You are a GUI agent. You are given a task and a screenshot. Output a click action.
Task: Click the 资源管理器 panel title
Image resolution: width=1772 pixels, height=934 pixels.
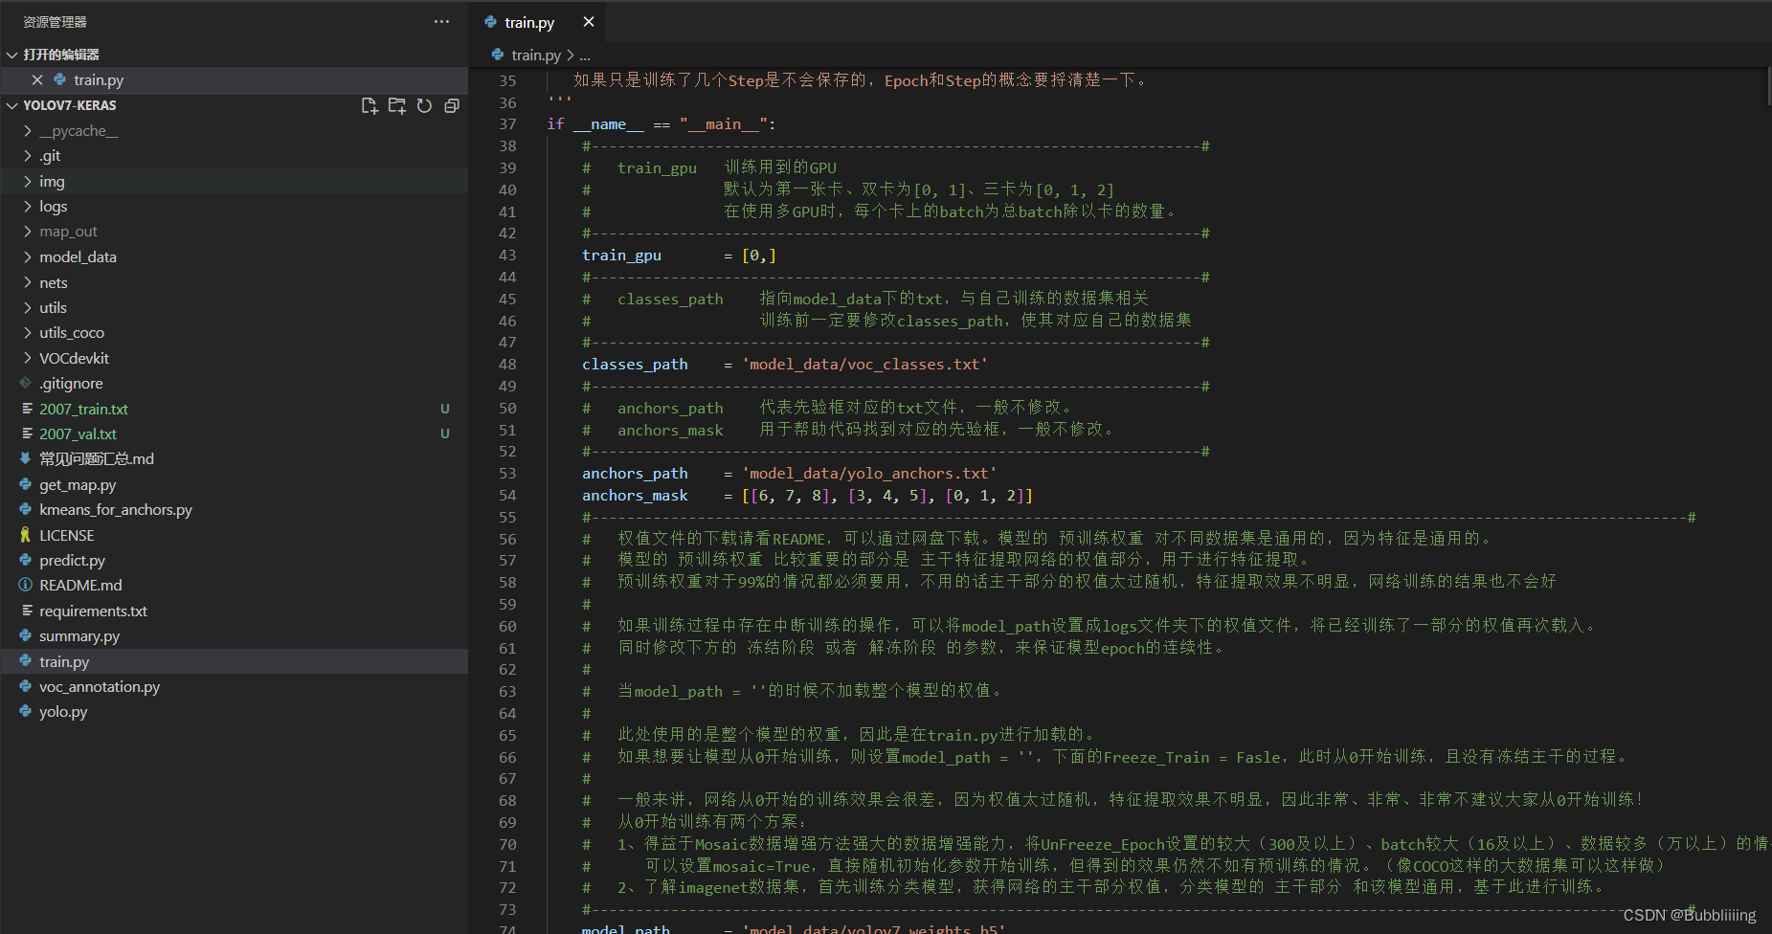coord(55,21)
